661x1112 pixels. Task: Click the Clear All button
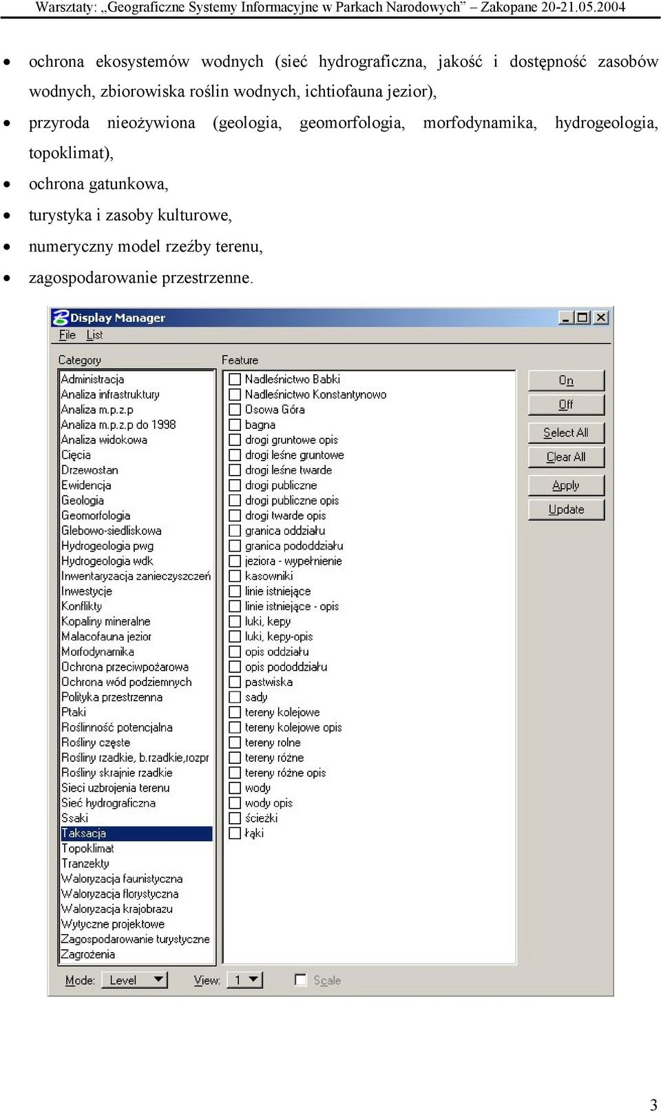pos(566,457)
